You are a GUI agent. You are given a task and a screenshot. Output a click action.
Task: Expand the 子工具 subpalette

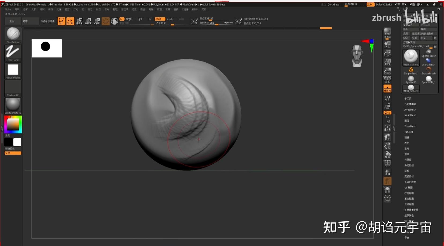[408, 98]
